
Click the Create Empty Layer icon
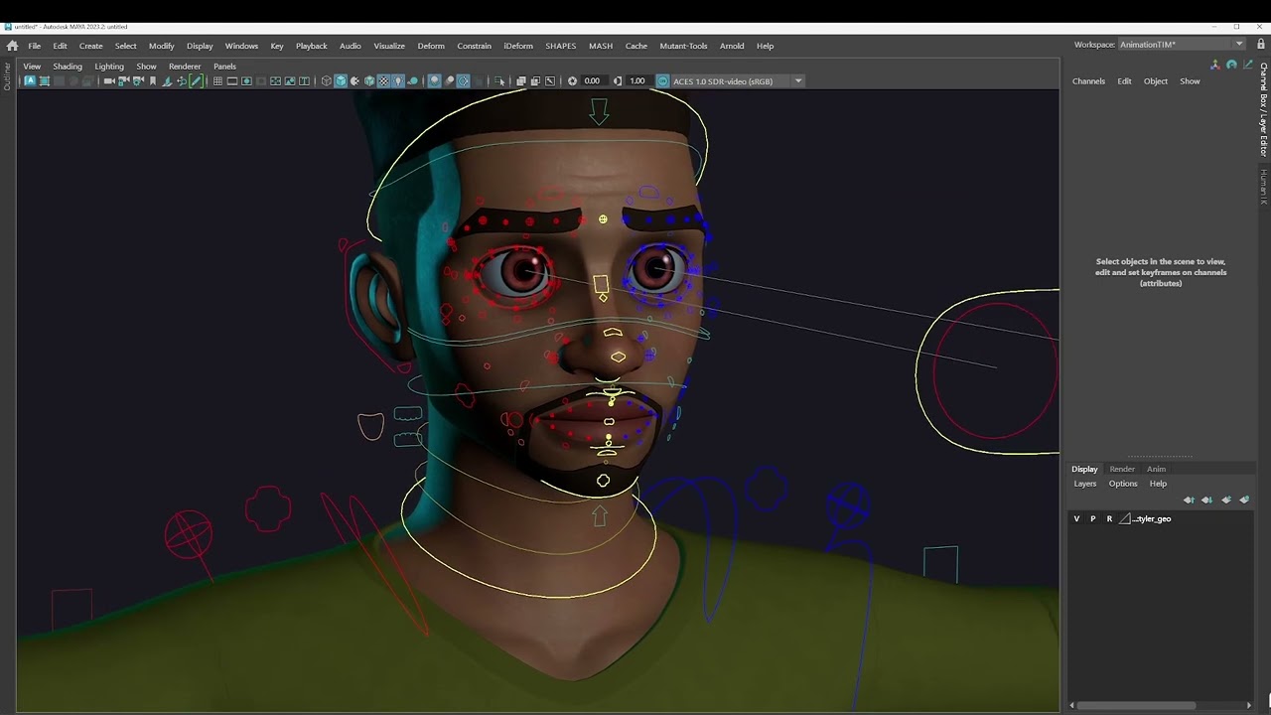pyautogui.click(x=1225, y=500)
